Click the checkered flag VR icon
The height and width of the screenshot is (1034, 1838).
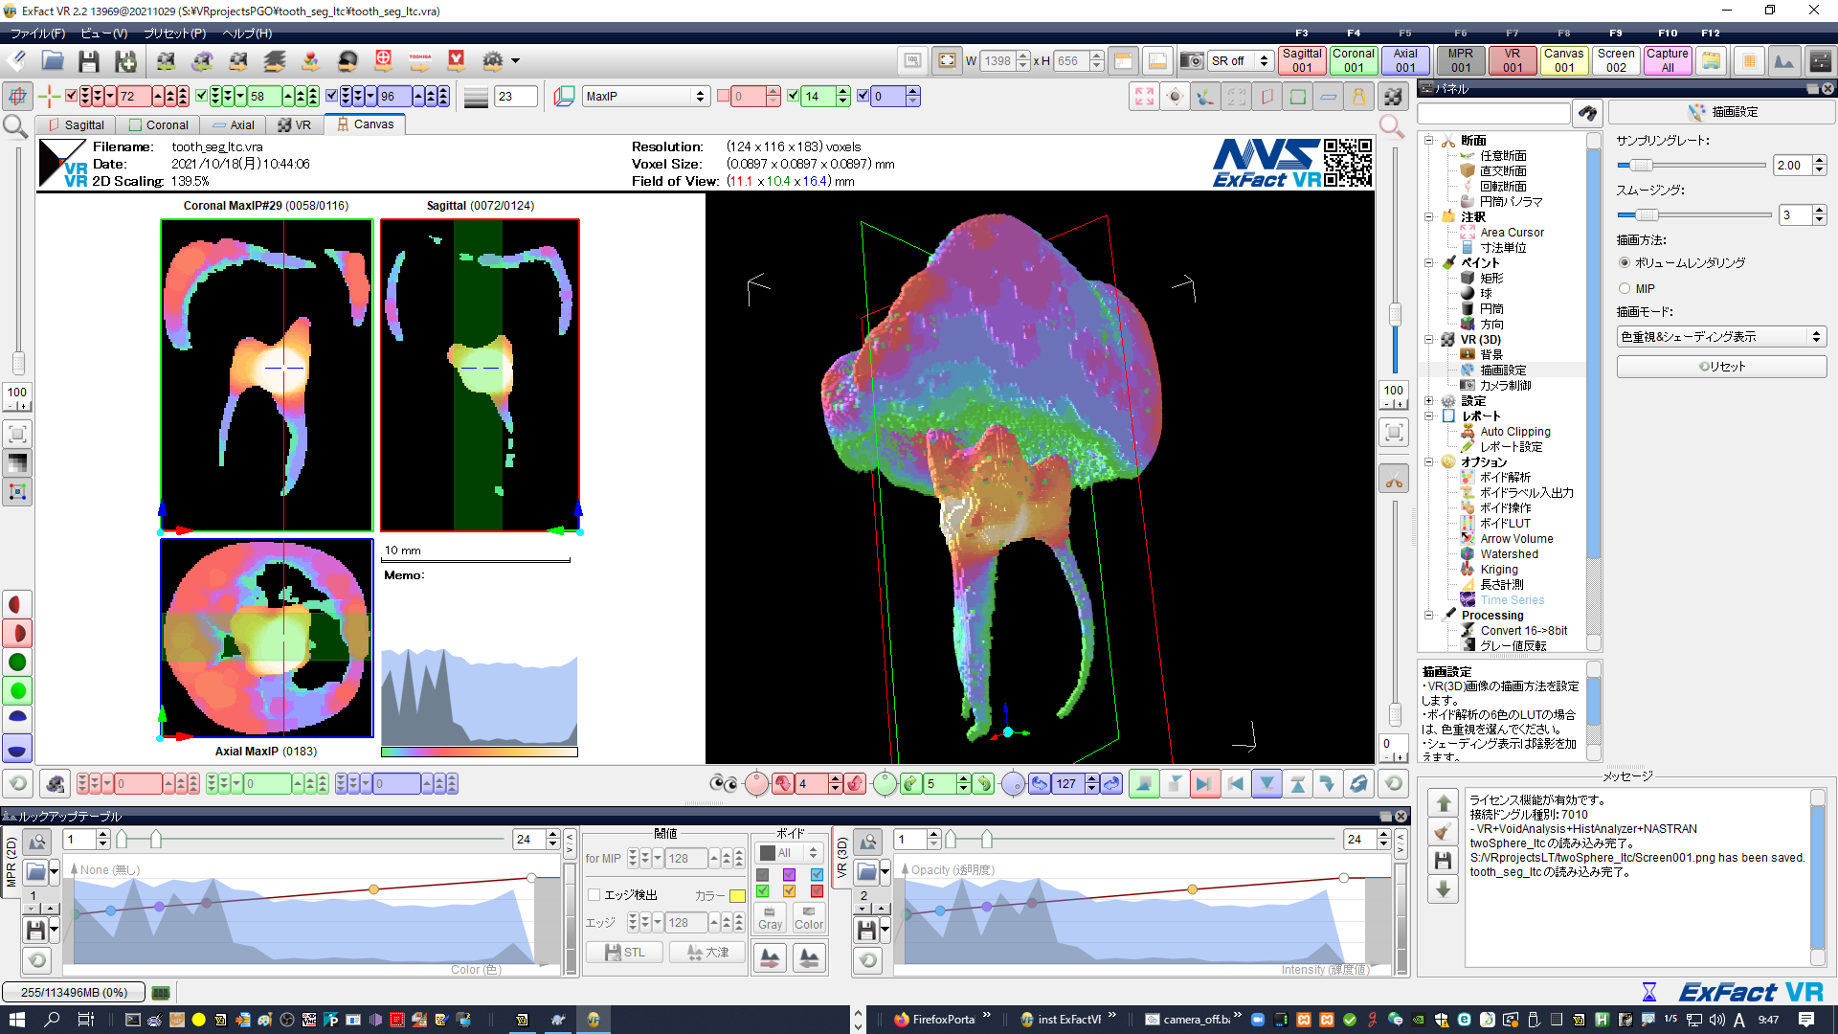(1393, 96)
